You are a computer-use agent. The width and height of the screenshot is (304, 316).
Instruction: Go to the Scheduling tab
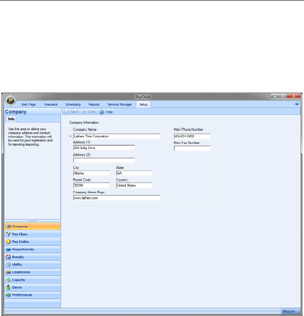(x=73, y=104)
